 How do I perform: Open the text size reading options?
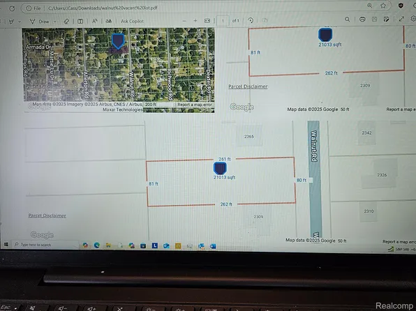95,21
